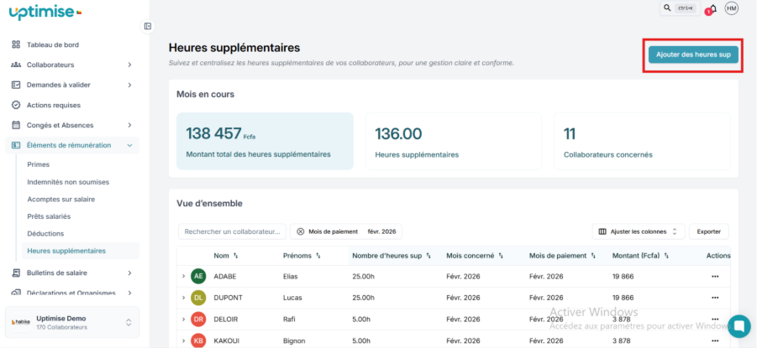
Task: Sort by Nombre d'heures sup column
Action: pos(428,256)
